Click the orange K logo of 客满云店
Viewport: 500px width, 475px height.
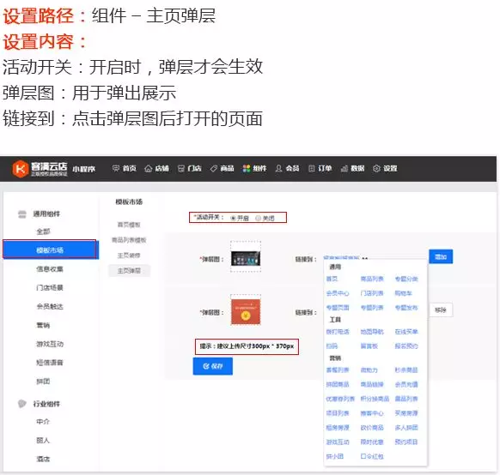[x=20, y=169]
